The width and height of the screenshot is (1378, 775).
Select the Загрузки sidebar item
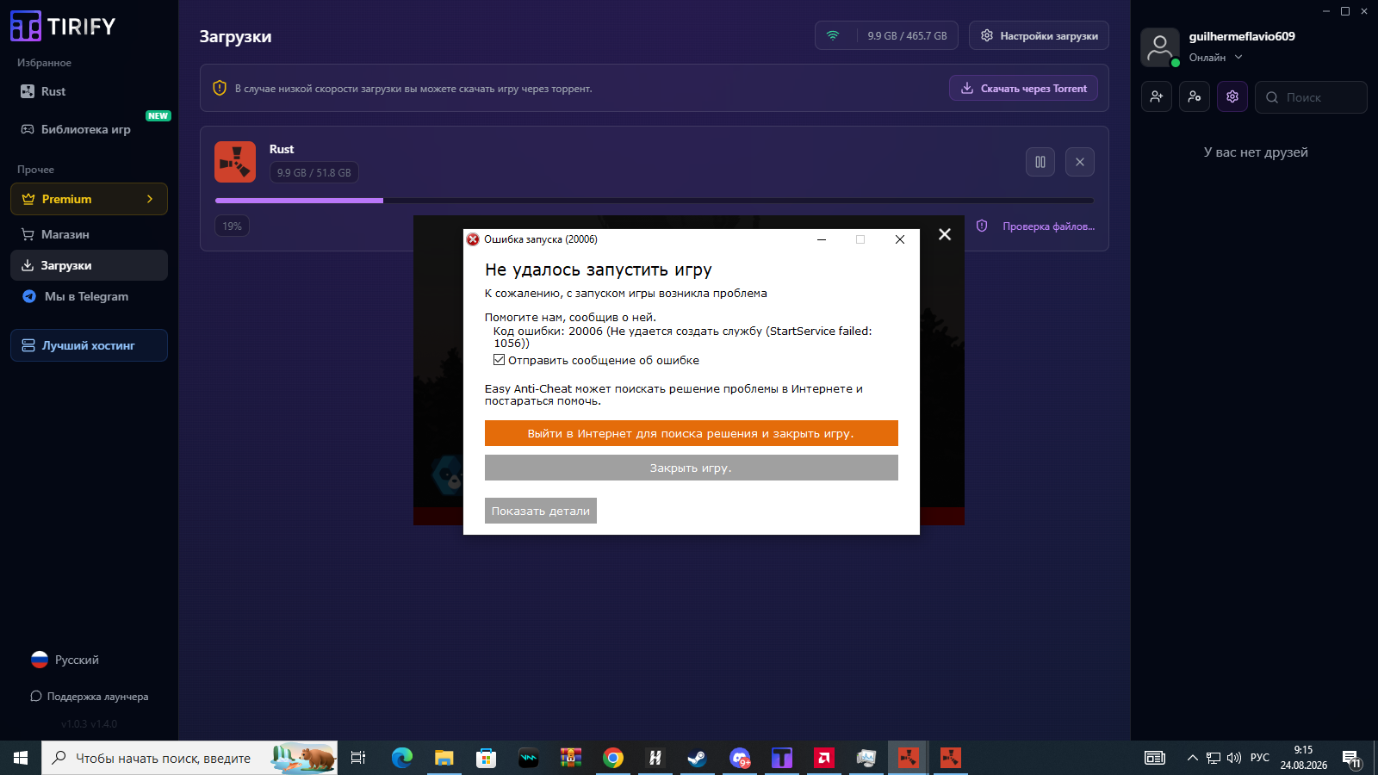(x=89, y=265)
